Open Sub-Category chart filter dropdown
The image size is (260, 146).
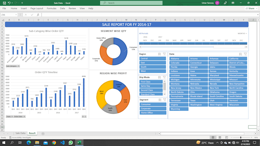13,66
